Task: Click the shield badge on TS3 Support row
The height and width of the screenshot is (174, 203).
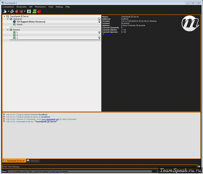Action: 99,22
